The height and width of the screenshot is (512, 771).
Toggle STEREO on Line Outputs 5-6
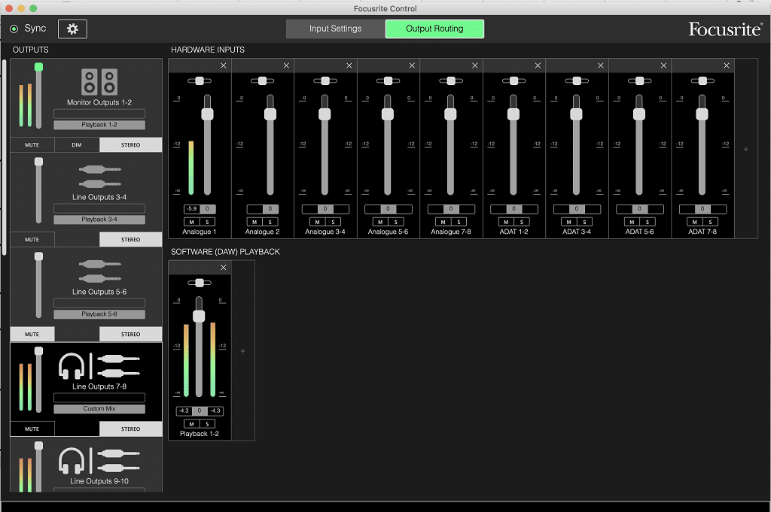pos(131,335)
